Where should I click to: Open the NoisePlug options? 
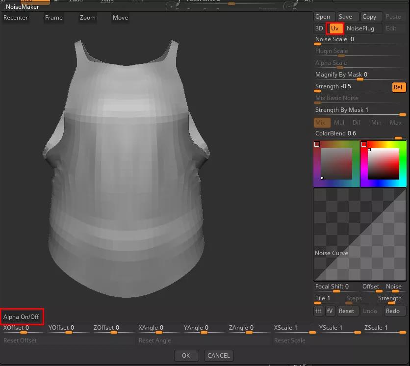[x=360, y=28]
